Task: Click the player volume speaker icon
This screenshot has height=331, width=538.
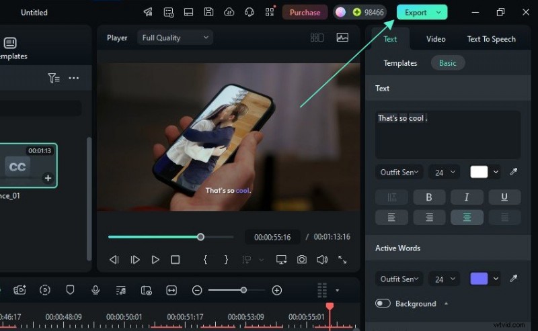Action: 322,260
